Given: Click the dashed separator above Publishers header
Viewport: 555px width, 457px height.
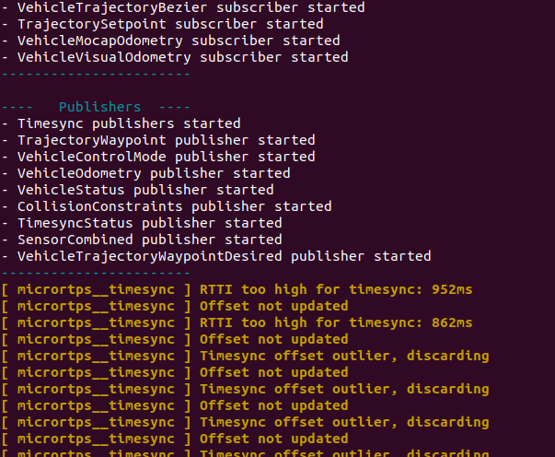Looking at the screenshot, I should pyautogui.click(x=96, y=74).
